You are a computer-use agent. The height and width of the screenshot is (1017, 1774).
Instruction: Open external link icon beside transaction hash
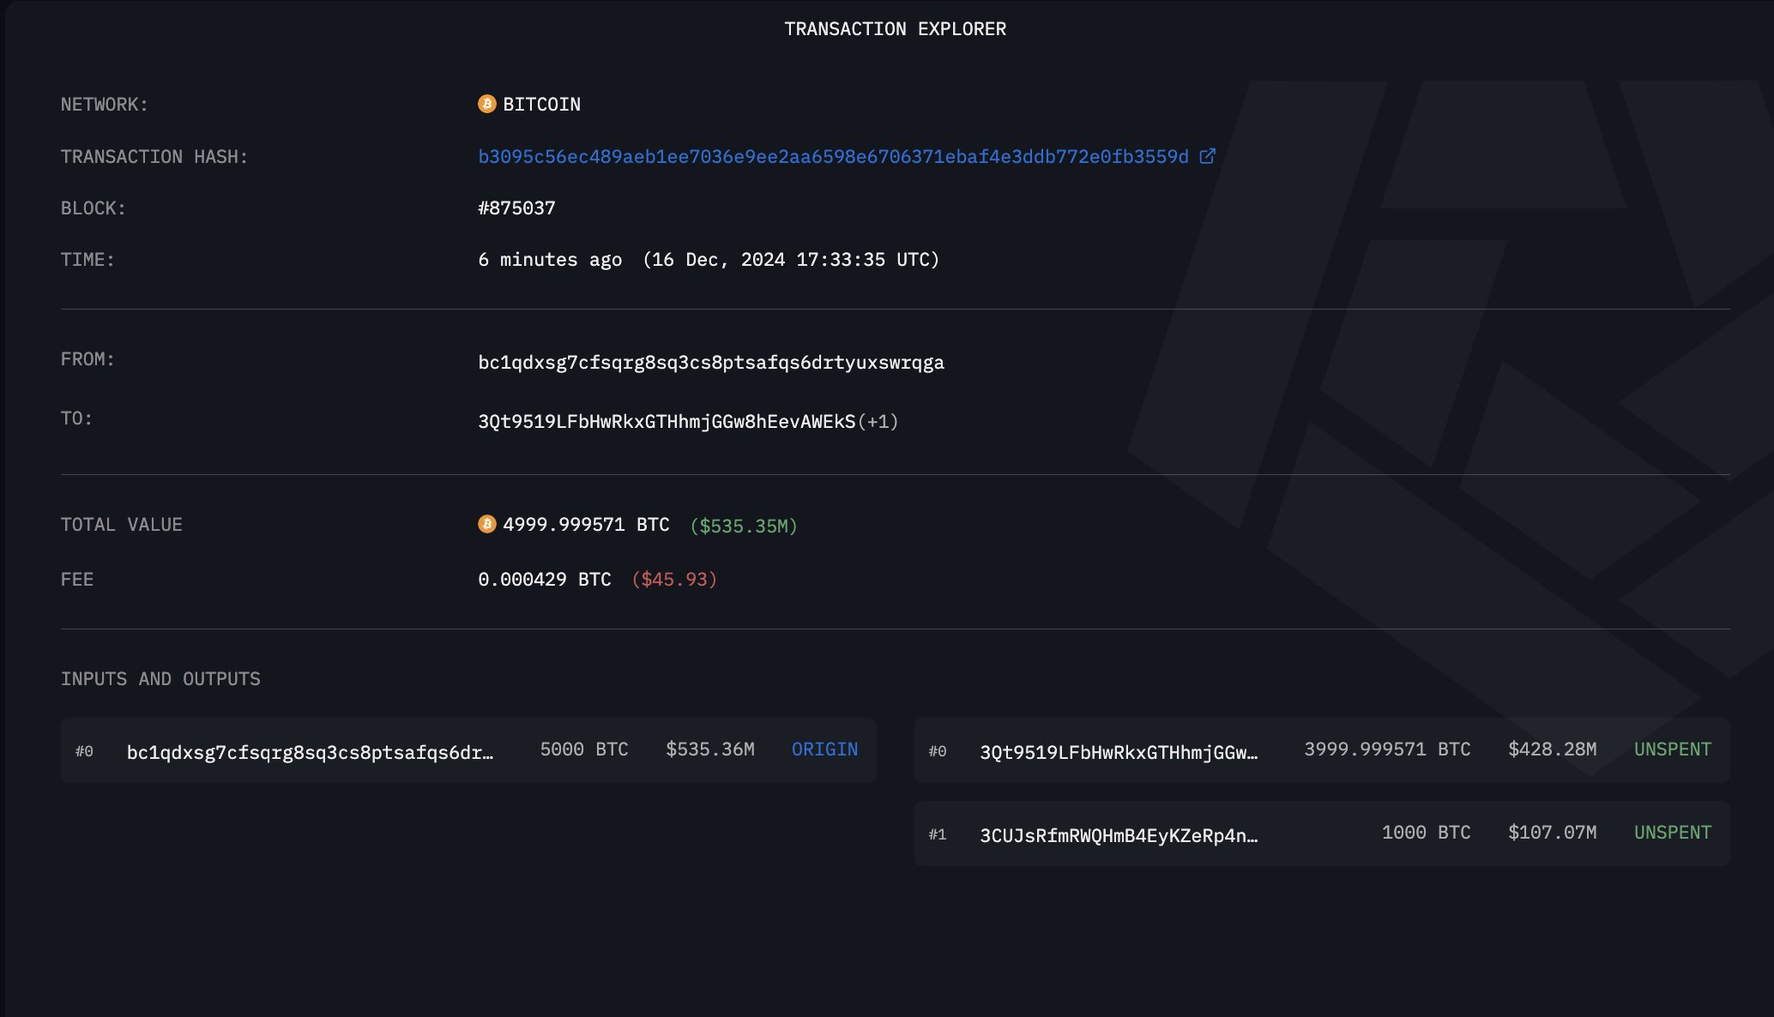click(x=1207, y=156)
